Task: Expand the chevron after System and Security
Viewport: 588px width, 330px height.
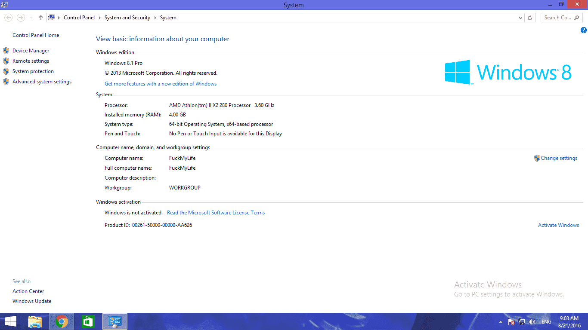Action: point(155,18)
